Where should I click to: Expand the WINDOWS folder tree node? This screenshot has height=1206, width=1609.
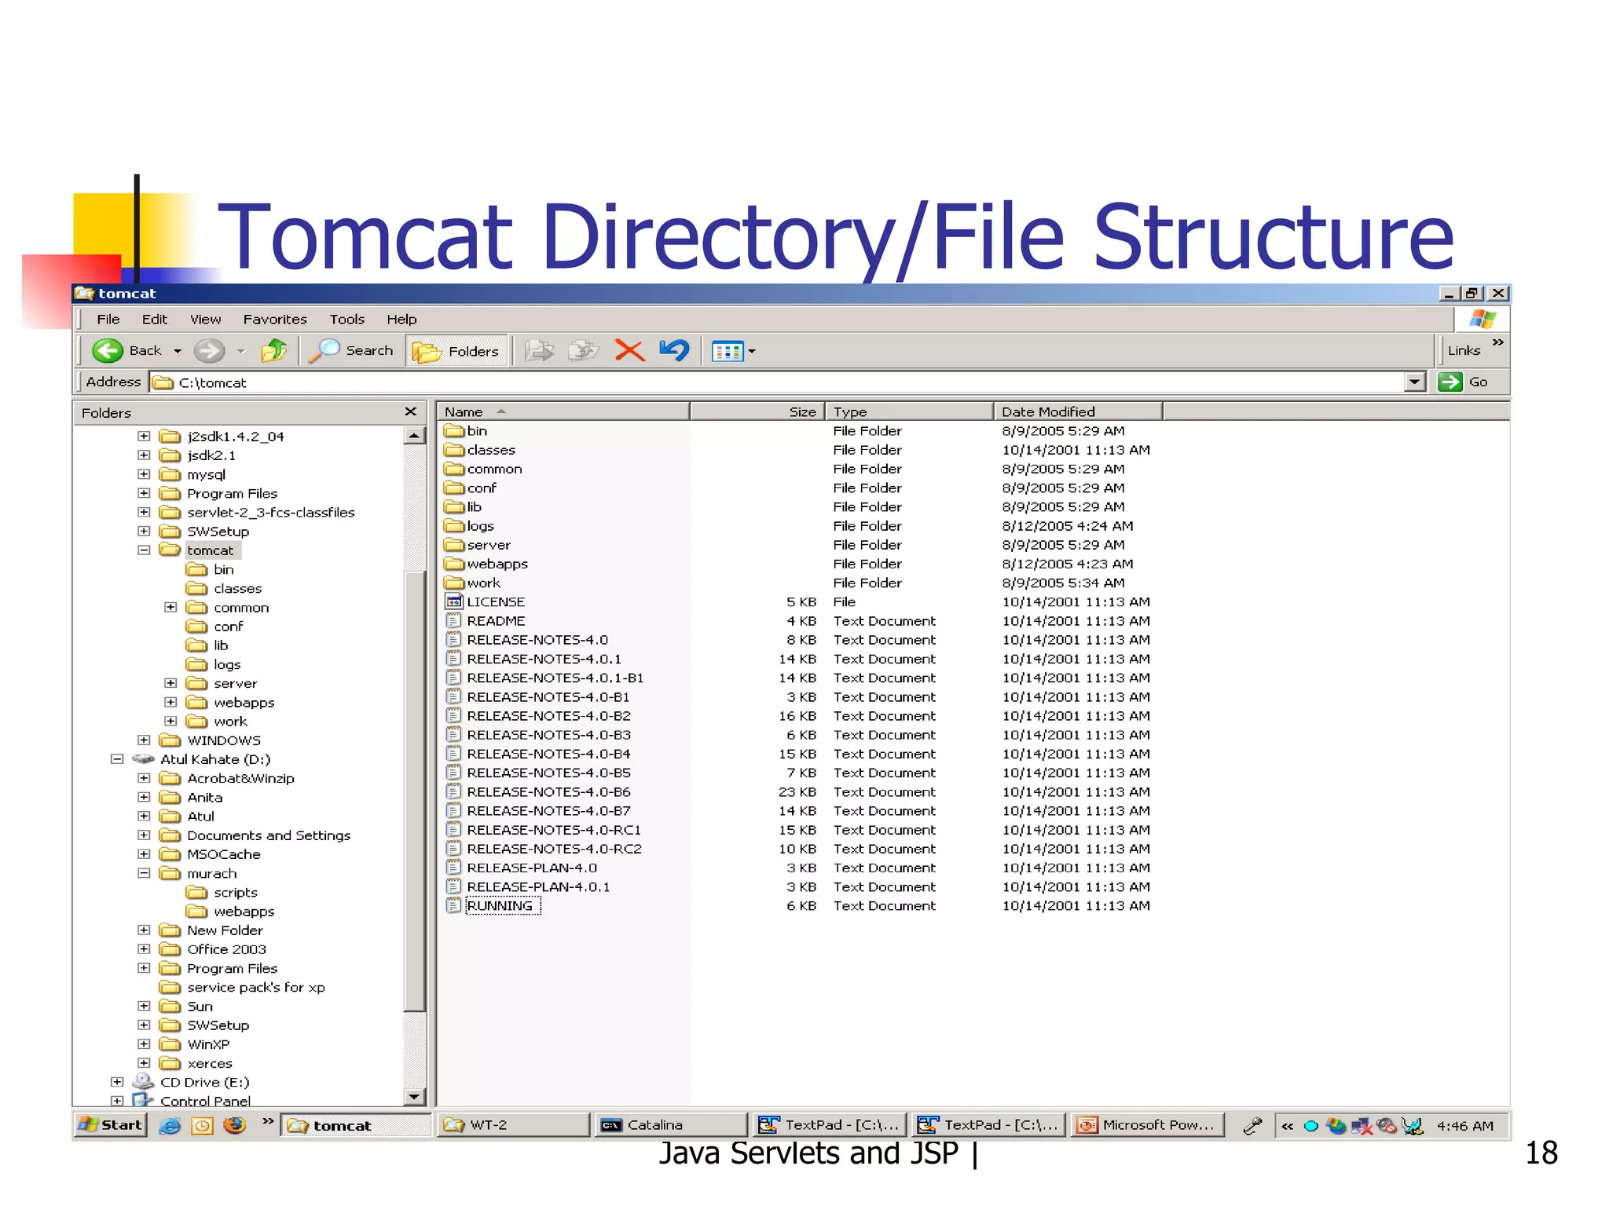point(144,740)
